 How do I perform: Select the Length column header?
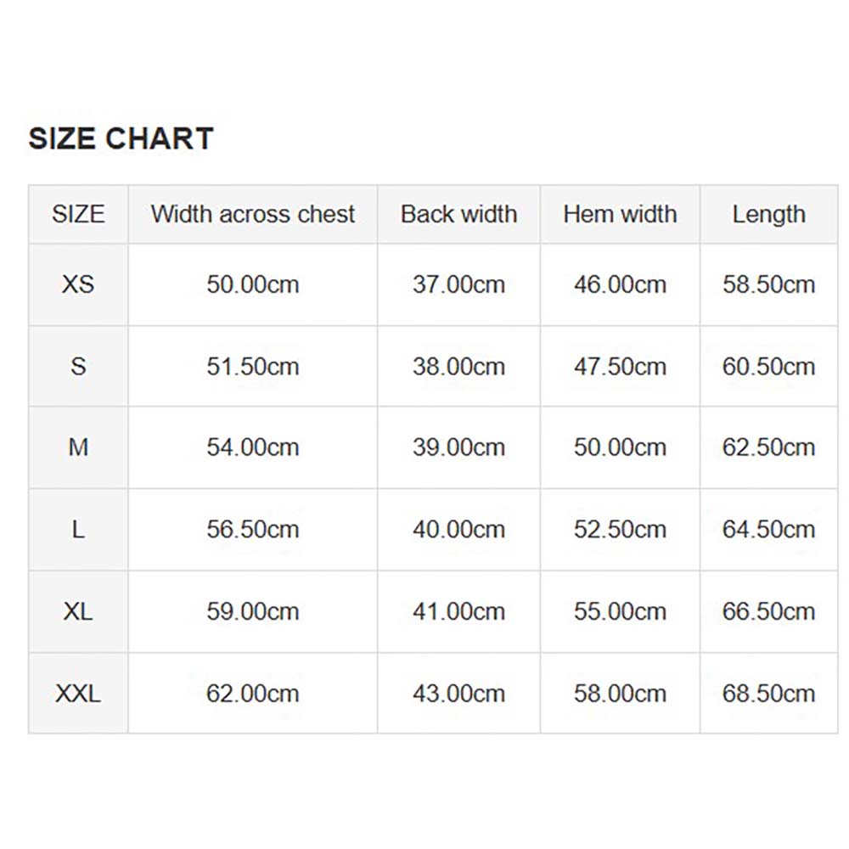click(x=768, y=214)
